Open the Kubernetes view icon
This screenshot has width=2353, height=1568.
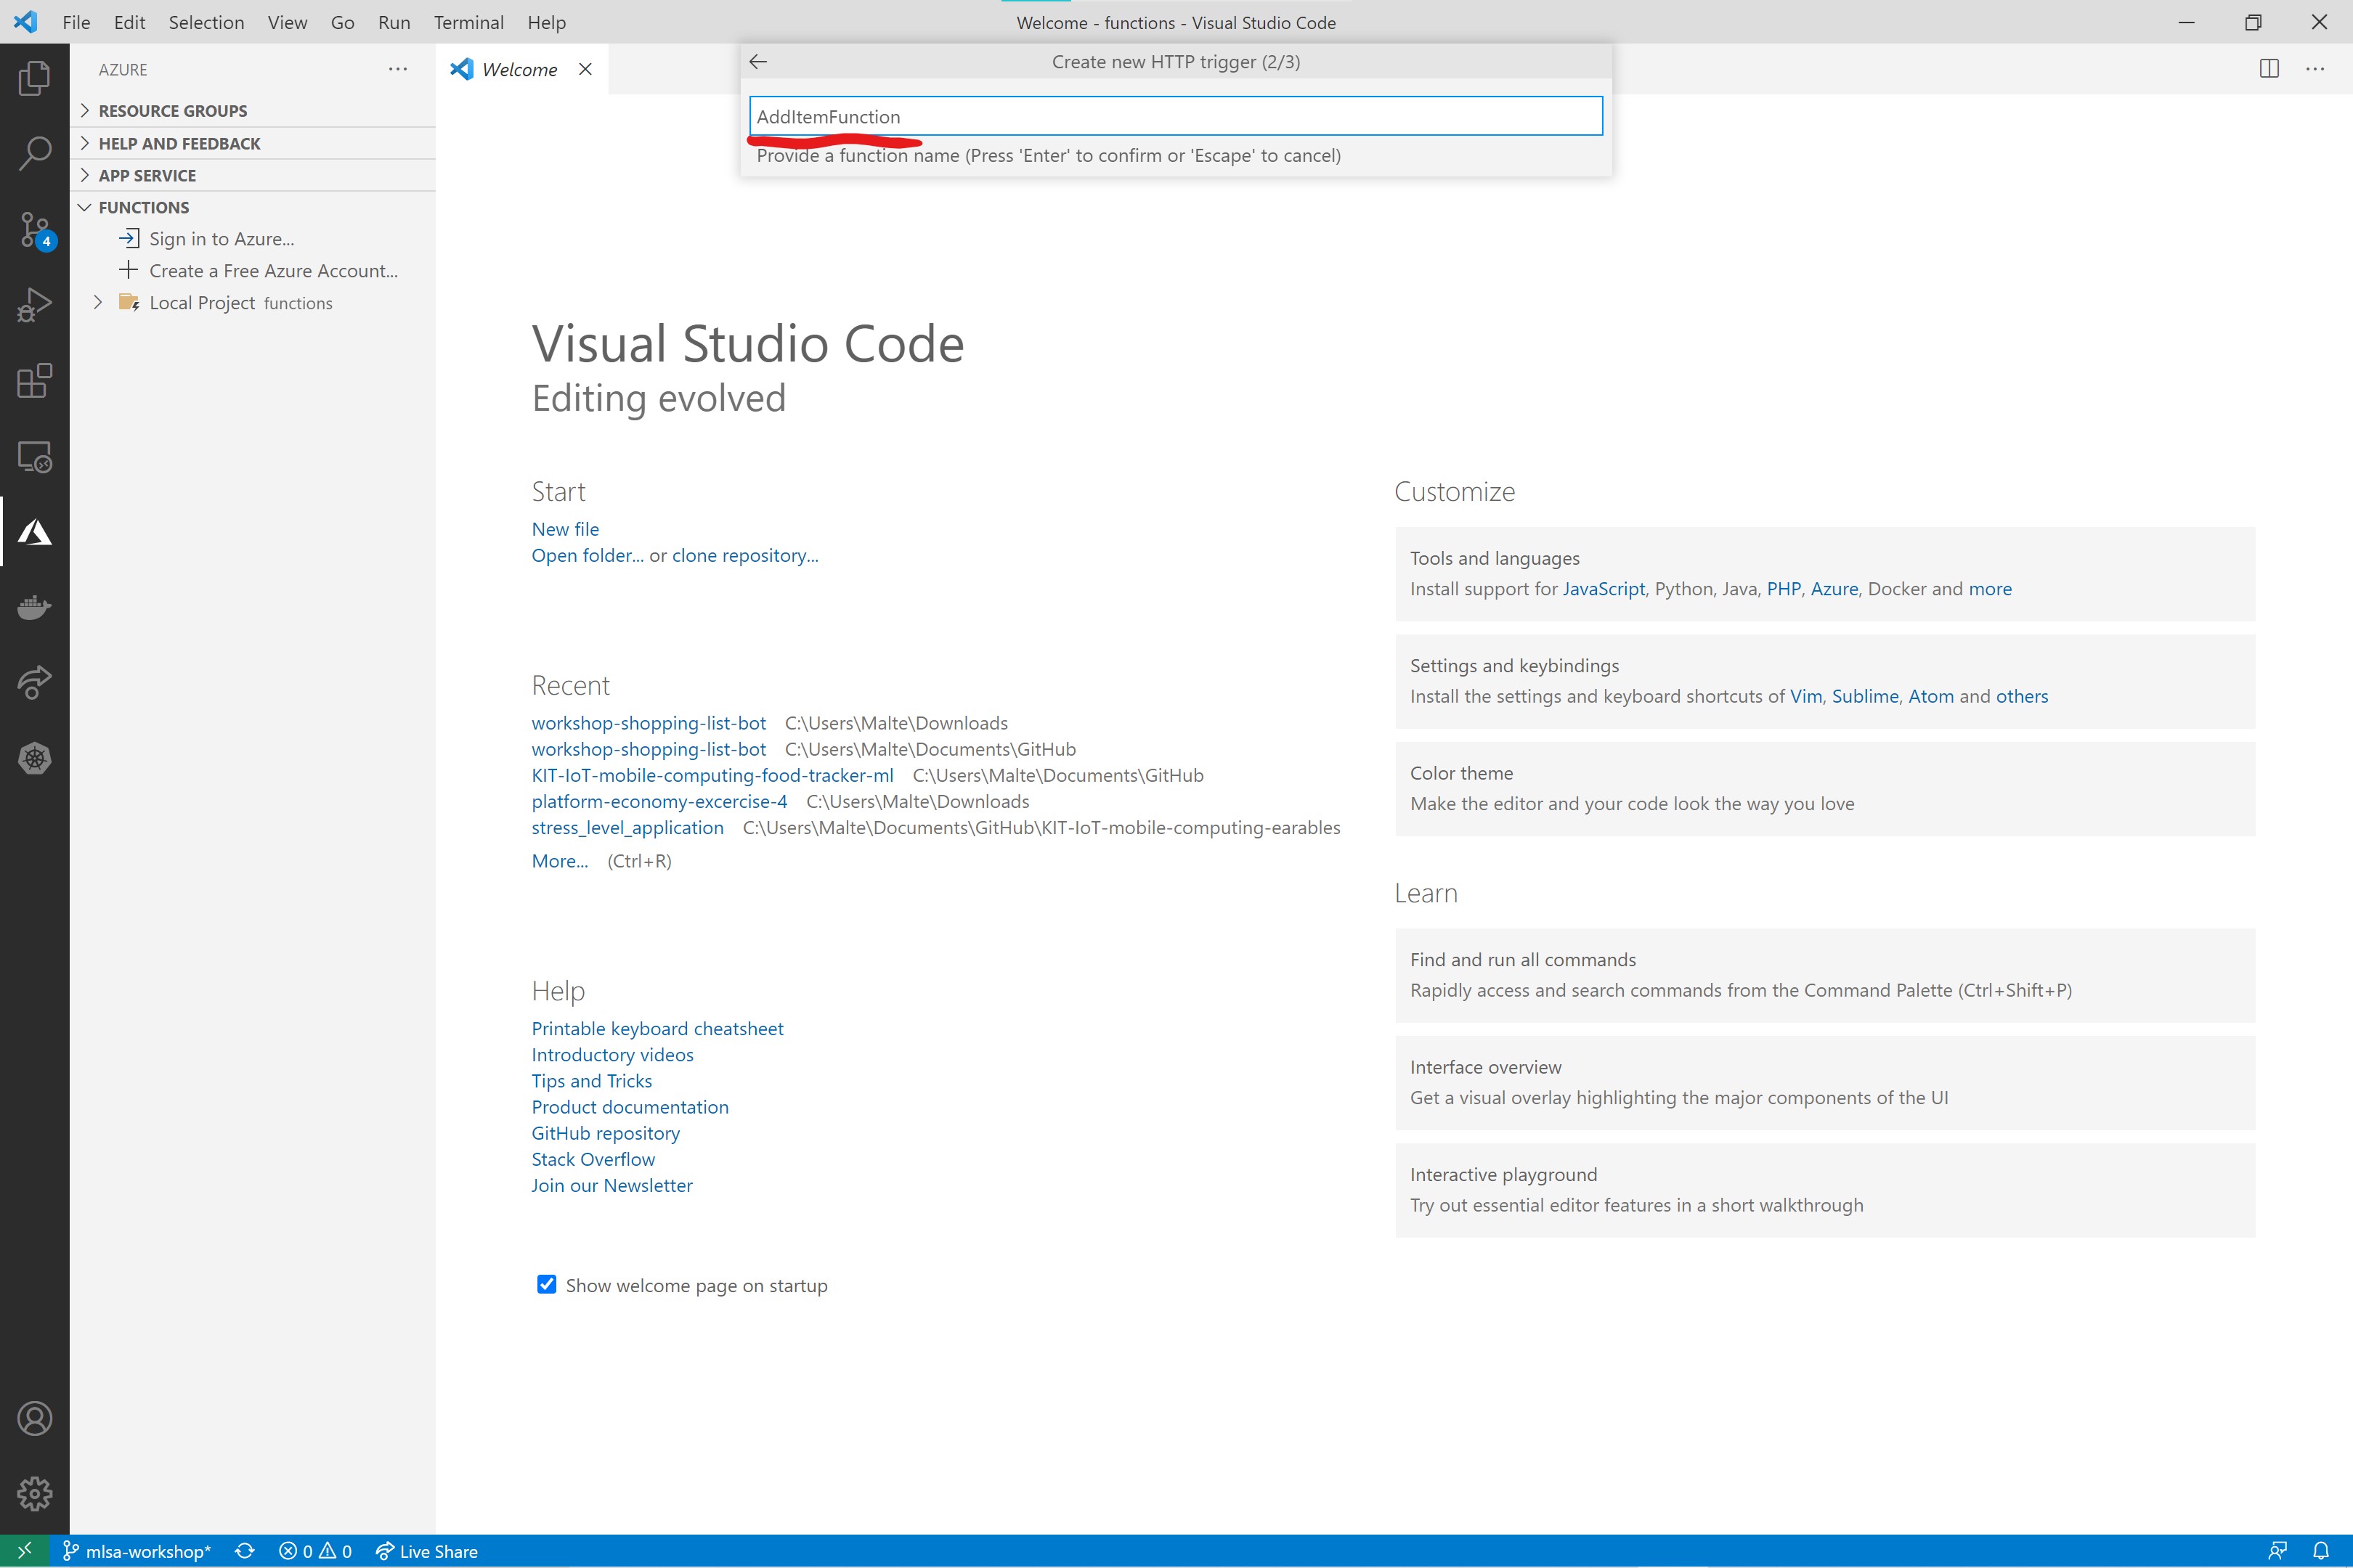click(34, 758)
